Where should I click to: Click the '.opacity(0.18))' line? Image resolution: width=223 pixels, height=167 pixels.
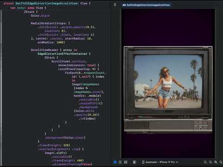(x=86, y=115)
